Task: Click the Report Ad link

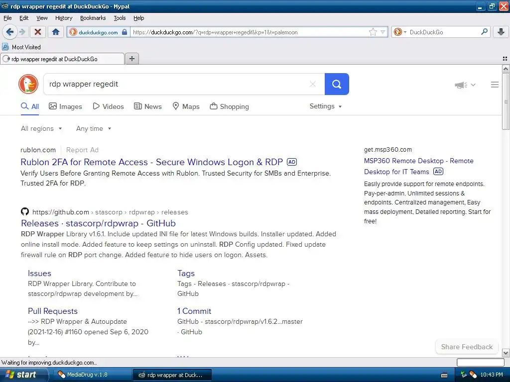Action: click(x=82, y=150)
